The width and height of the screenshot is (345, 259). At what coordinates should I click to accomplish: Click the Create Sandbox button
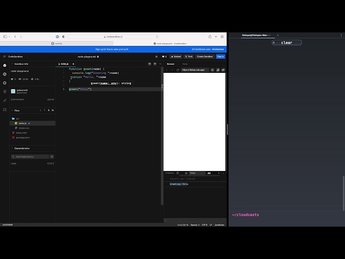pyautogui.click(x=205, y=57)
